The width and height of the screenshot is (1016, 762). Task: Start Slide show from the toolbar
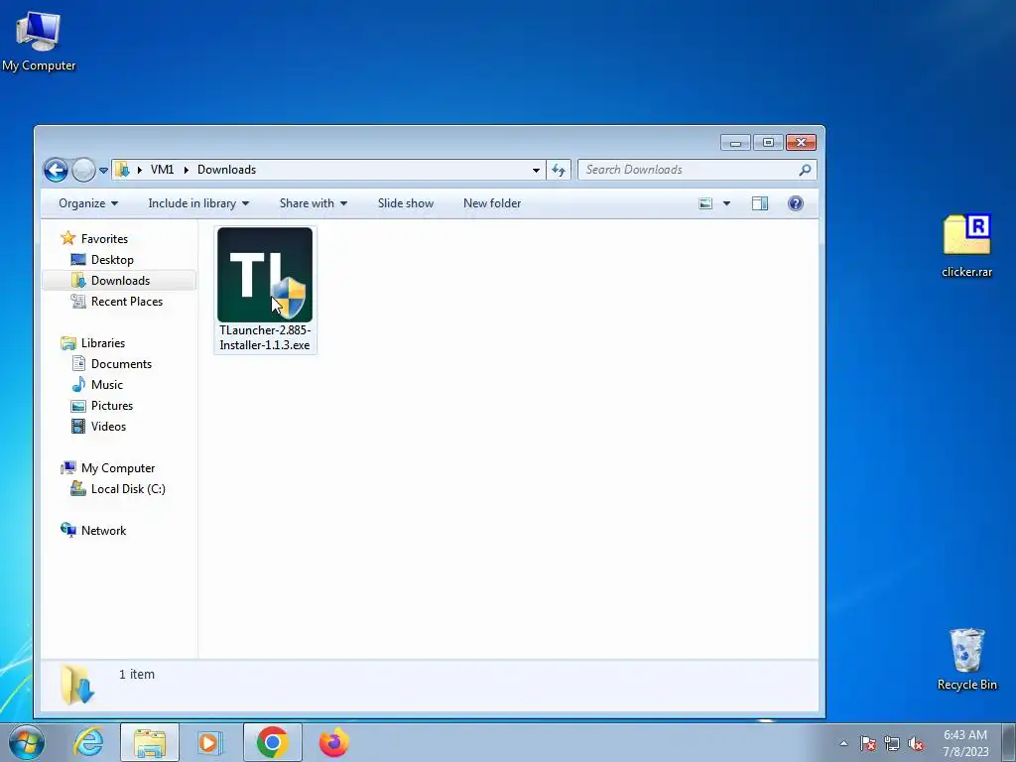click(406, 203)
